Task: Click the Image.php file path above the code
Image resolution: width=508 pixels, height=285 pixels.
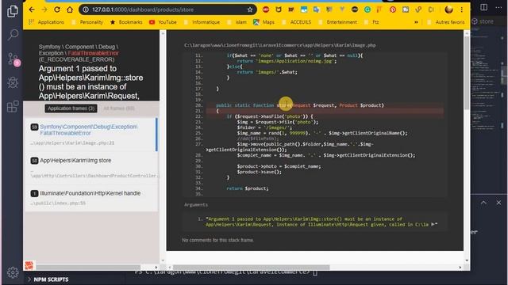Action: [280, 45]
